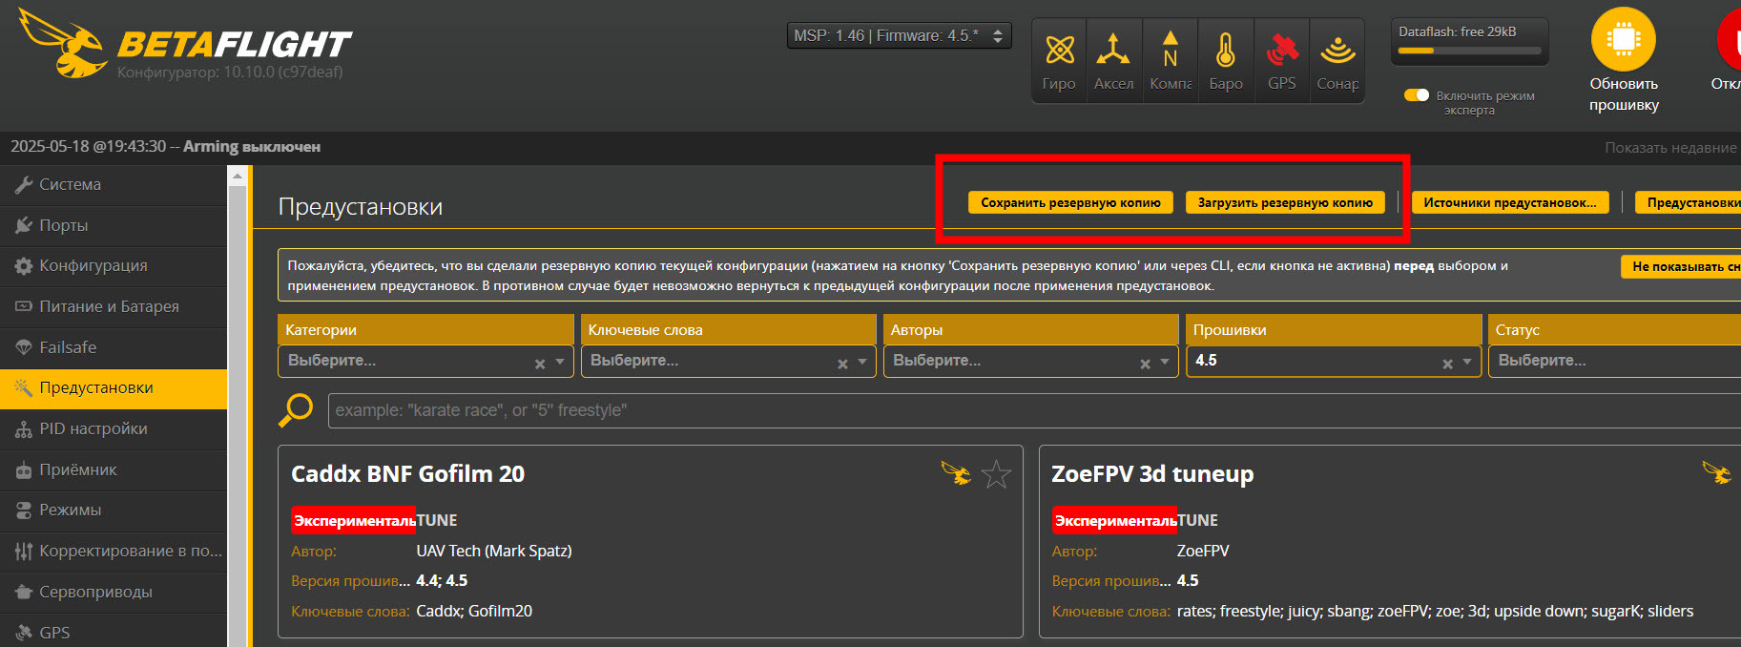Select the Питание и Батарея tab

coord(114,306)
